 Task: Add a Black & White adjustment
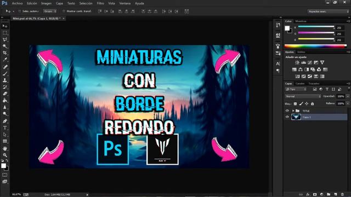(307, 69)
